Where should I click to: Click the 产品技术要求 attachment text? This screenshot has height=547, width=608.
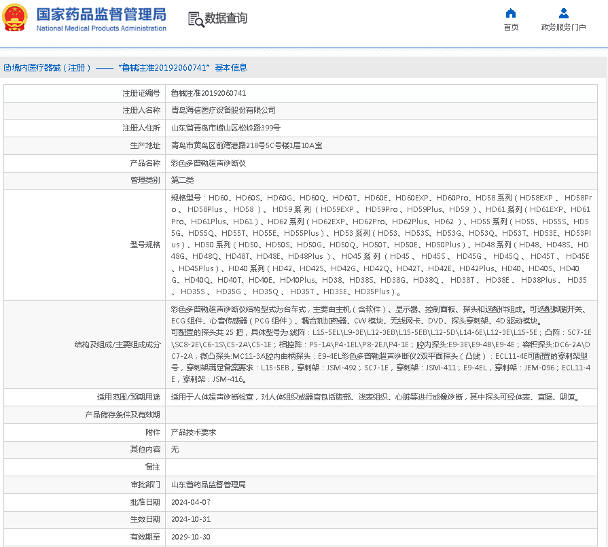click(x=193, y=432)
